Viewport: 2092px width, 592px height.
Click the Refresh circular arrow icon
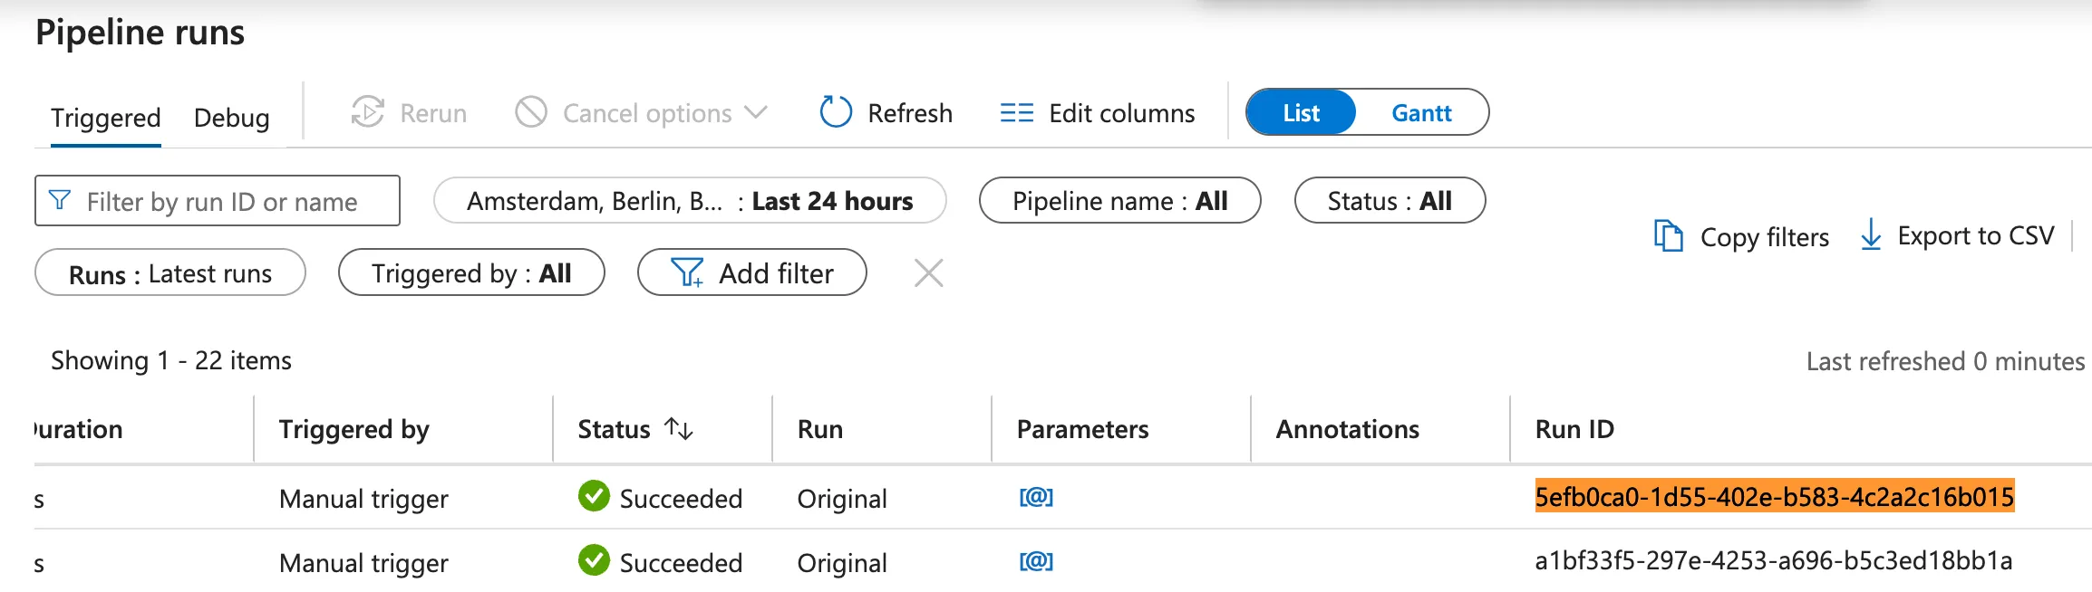[835, 113]
